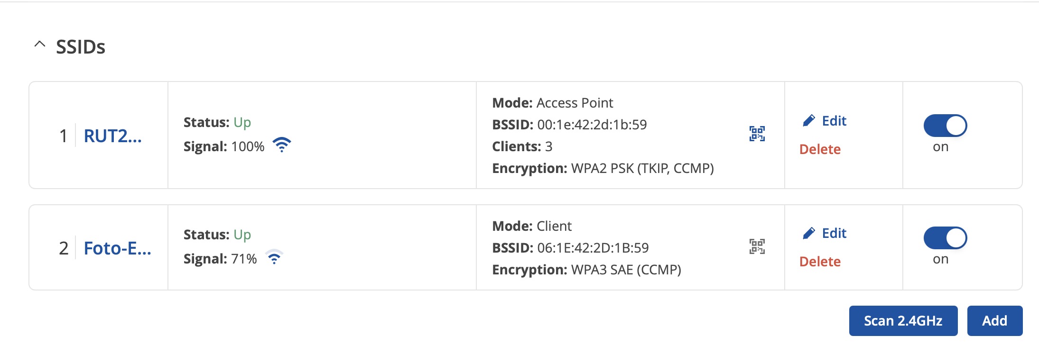The width and height of the screenshot is (1039, 345).
Task: Click pencil edit icon for Foto-E SSID
Action: coord(808,233)
